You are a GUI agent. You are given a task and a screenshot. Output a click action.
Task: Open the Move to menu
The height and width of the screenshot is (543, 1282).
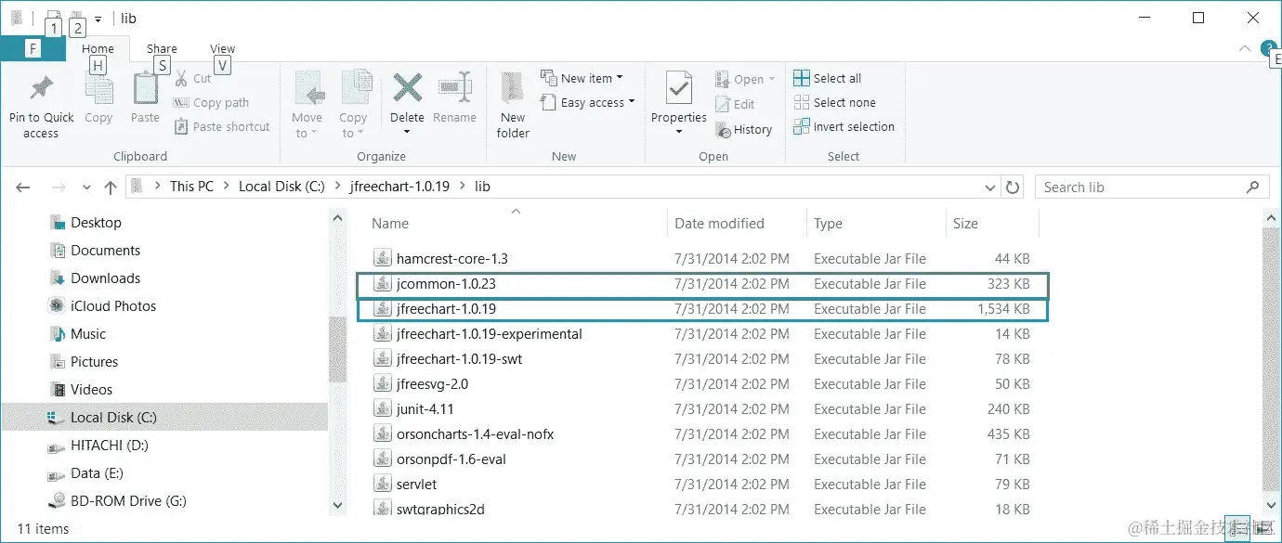[307, 106]
